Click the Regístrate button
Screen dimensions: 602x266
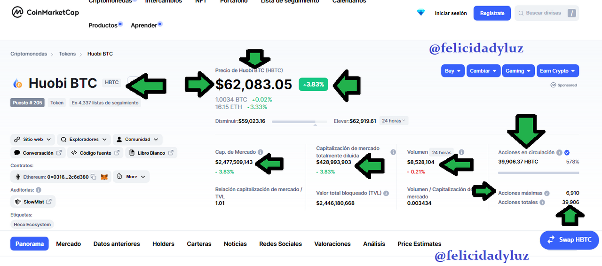pyautogui.click(x=492, y=13)
